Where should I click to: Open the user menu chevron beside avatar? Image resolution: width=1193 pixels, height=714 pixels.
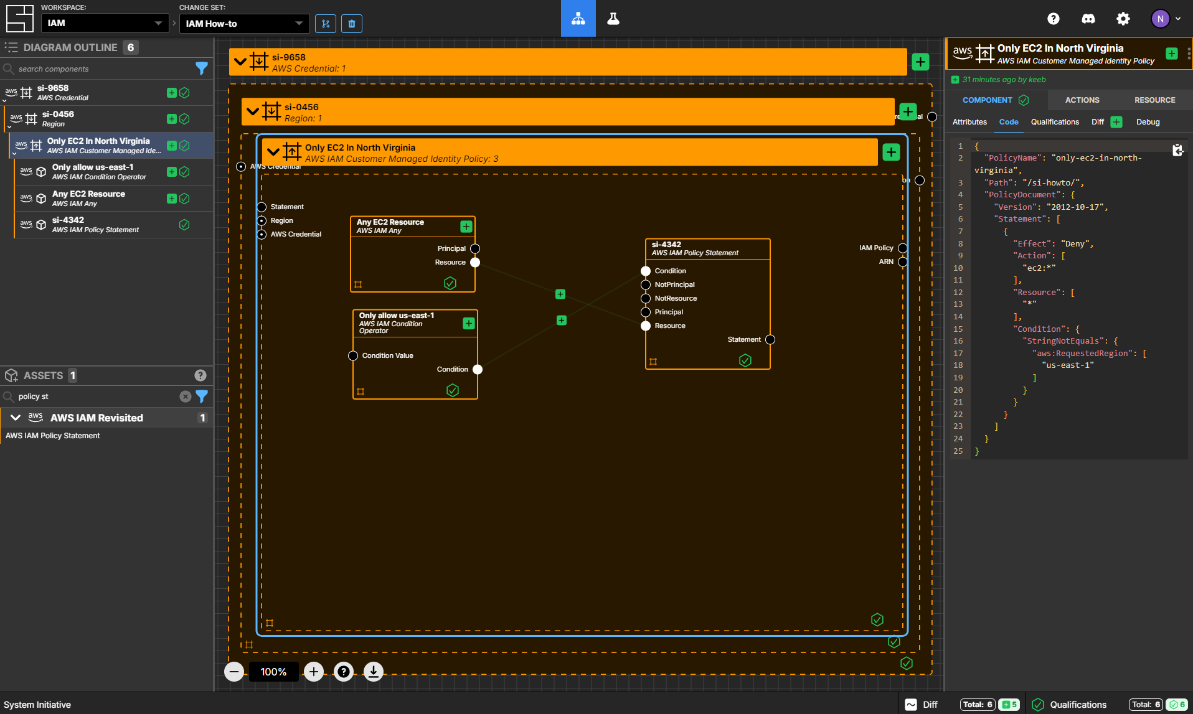pyautogui.click(x=1178, y=19)
